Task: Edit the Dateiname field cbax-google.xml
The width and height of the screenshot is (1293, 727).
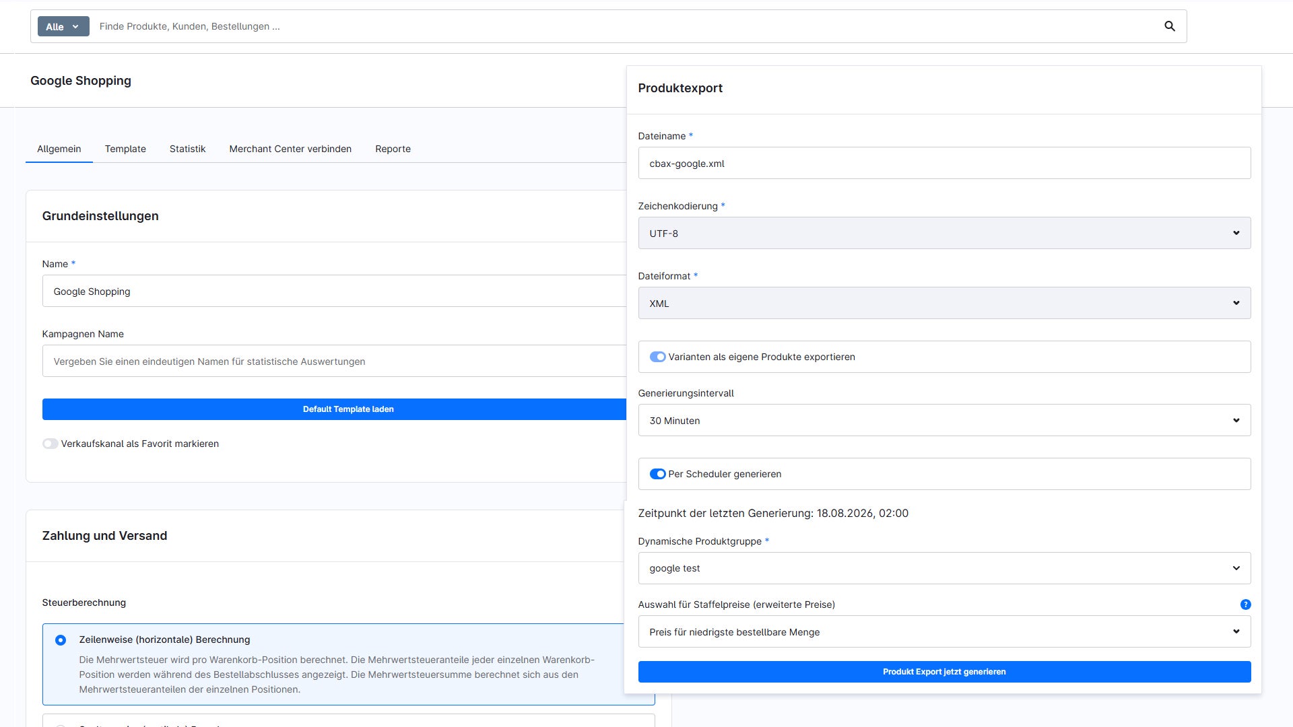Action: 944,163
